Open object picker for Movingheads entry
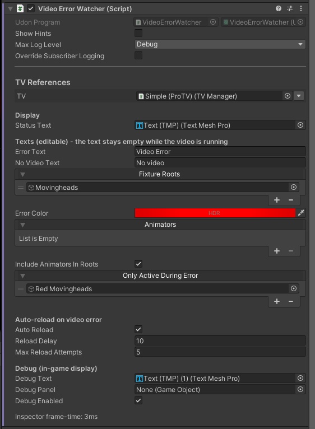 click(x=294, y=187)
